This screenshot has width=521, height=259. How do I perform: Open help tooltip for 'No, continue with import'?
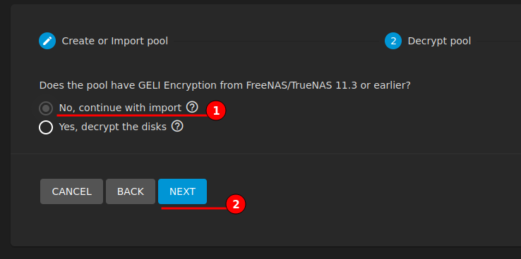(192, 107)
